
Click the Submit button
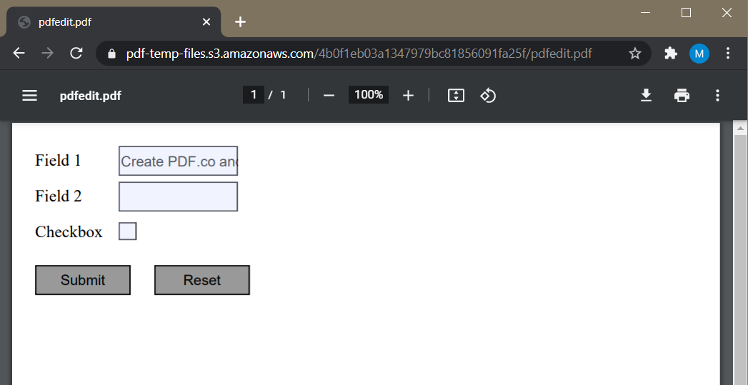pyautogui.click(x=83, y=280)
